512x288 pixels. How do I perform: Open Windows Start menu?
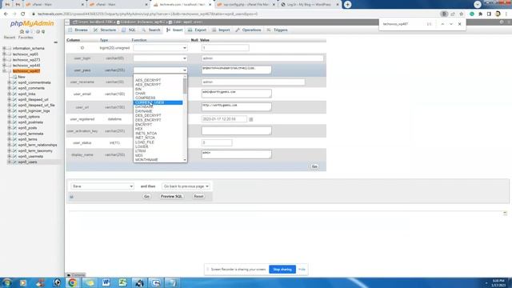[7, 282]
